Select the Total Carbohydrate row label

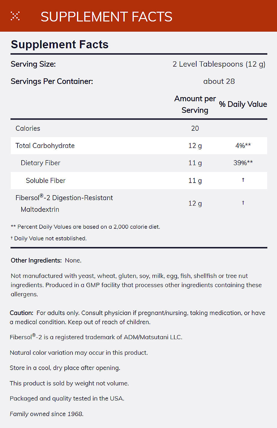45,146
